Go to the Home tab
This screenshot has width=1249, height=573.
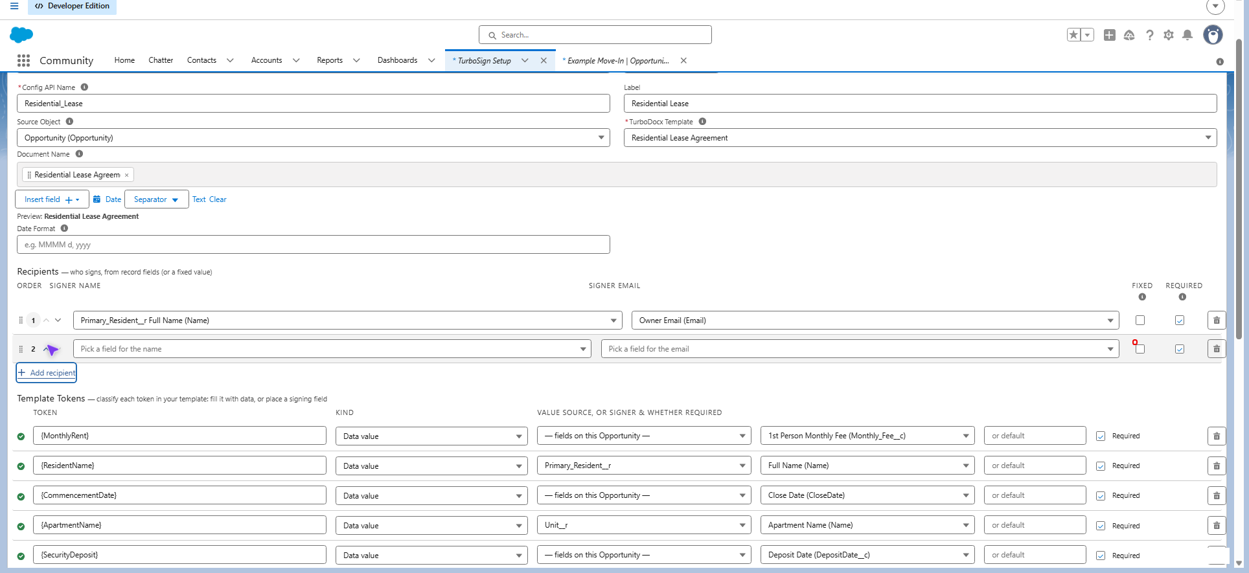[124, 60]
